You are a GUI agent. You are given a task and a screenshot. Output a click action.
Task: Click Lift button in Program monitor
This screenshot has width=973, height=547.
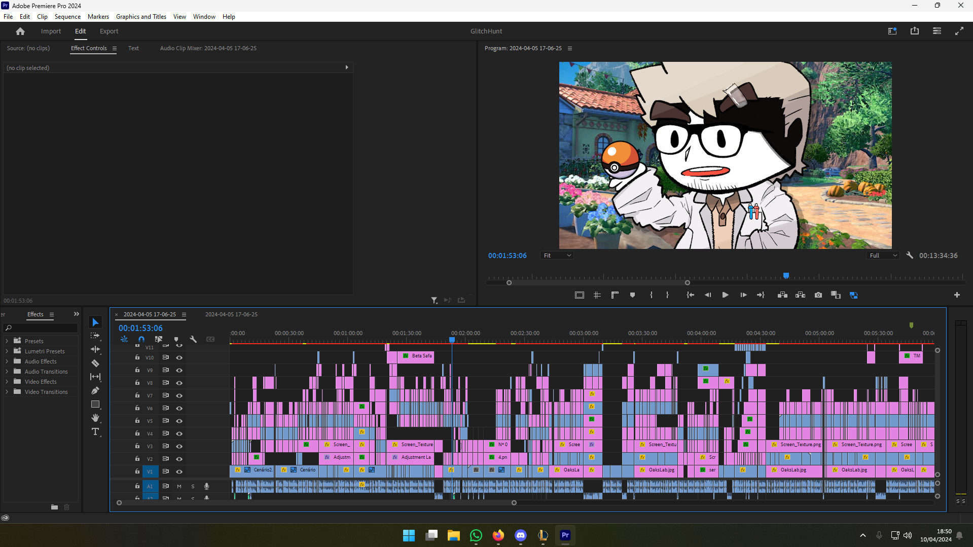click(x=782, y=295)
